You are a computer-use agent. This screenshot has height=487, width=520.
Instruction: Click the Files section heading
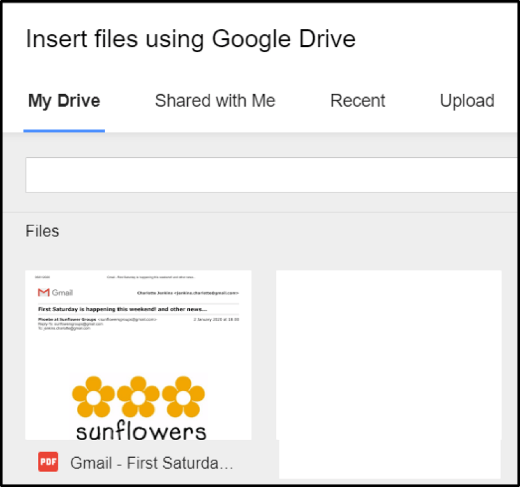42,231
